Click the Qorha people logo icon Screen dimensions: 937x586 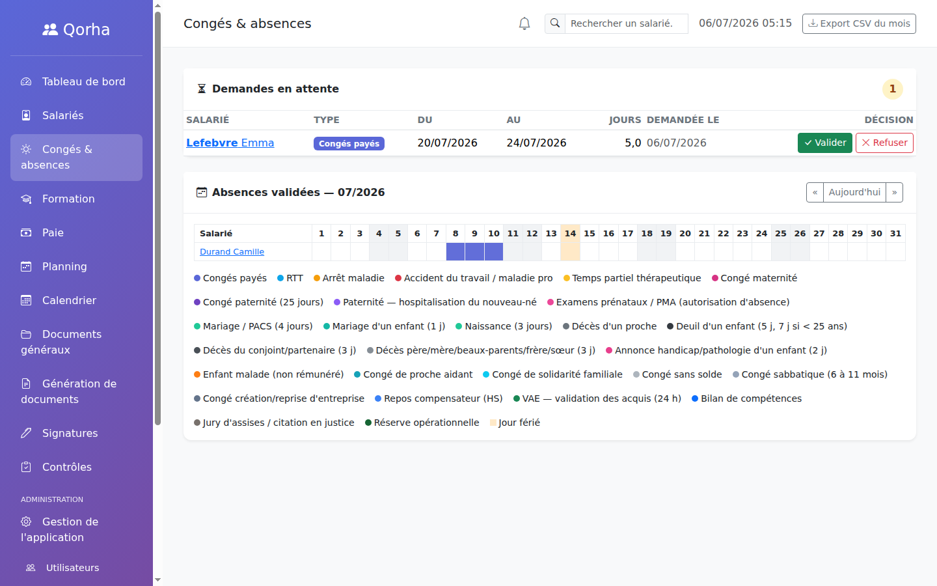(50, 29)
